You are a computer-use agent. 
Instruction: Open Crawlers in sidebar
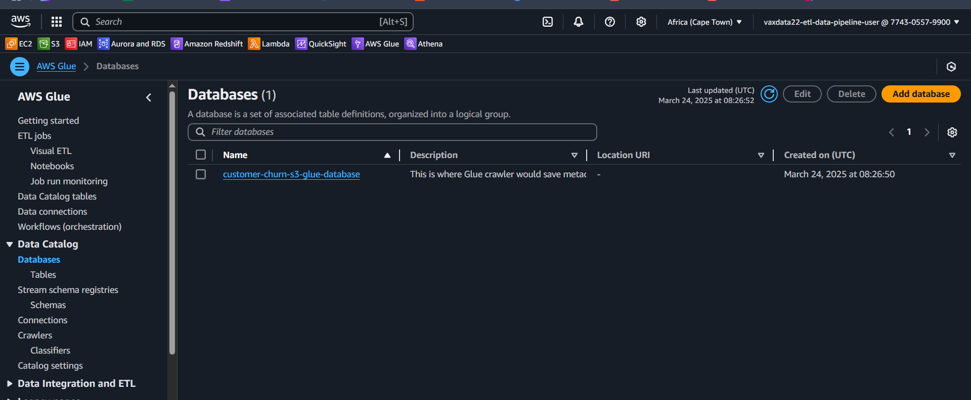35,335
